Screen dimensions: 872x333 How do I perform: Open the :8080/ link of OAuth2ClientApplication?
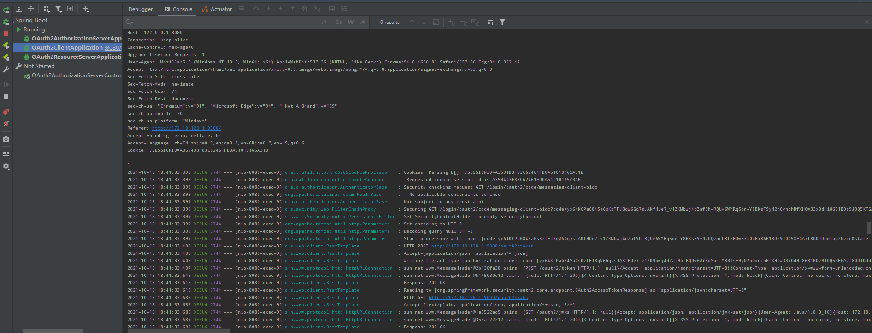113,48
